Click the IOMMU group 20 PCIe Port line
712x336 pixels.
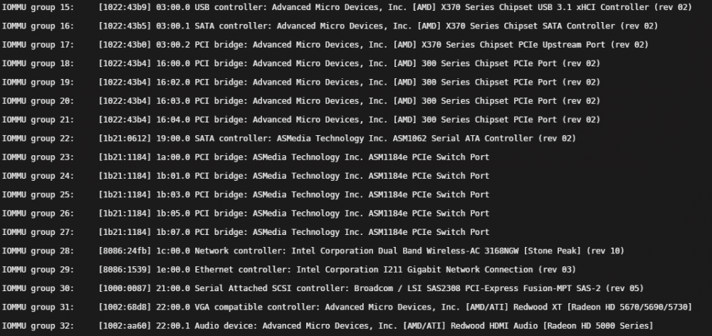[301, 101]
